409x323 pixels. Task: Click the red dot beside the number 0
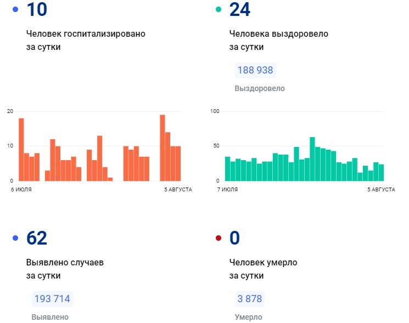[x=218, y=238]
